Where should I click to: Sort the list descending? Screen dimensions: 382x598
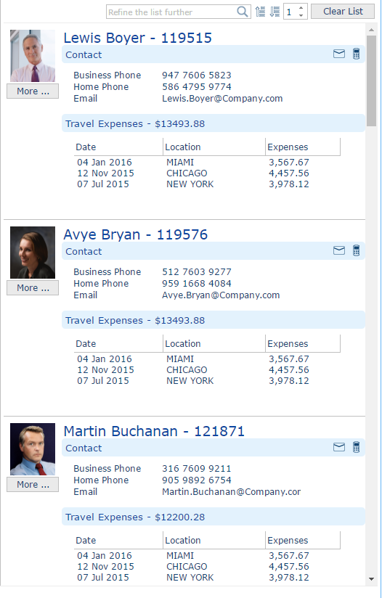pos(275,12)
